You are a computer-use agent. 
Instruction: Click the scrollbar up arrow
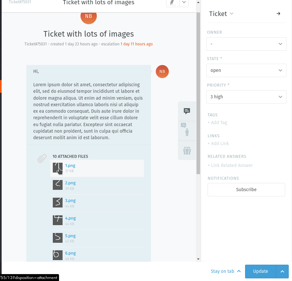[x=198, y=2]
